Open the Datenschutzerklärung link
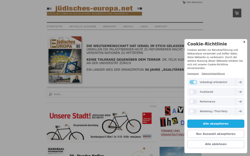This screenshot has height=156, width=250. pyautogui.click(x=213, y=74)
